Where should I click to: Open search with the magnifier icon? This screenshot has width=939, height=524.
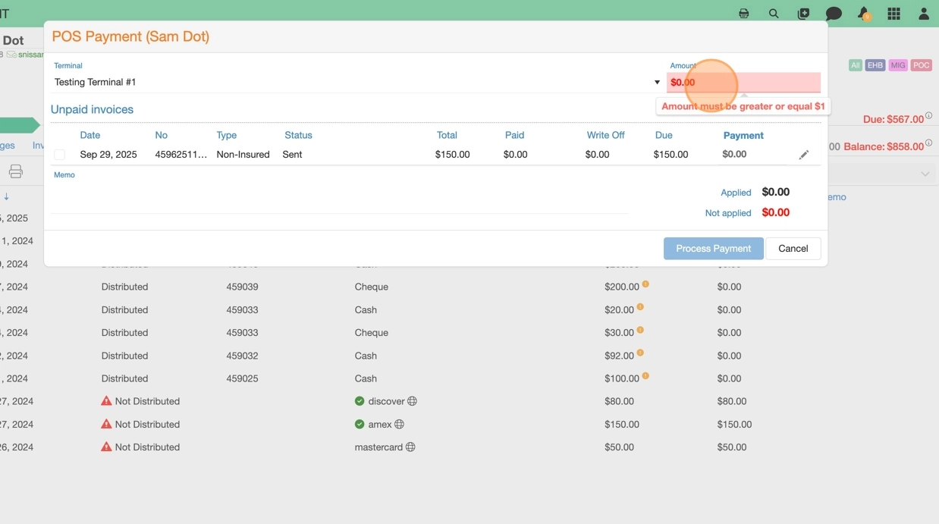tap(774, 14)
